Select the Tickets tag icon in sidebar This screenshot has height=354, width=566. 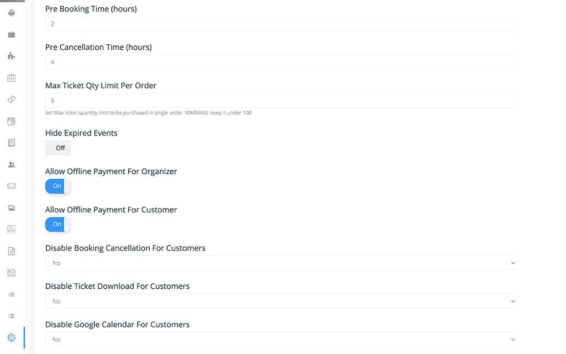click(x=11, y=99)
